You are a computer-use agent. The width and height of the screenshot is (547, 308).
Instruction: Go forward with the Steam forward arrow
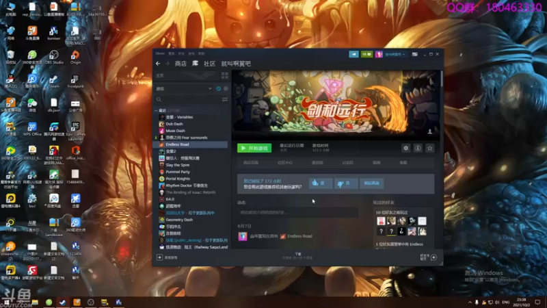(167, 64)
